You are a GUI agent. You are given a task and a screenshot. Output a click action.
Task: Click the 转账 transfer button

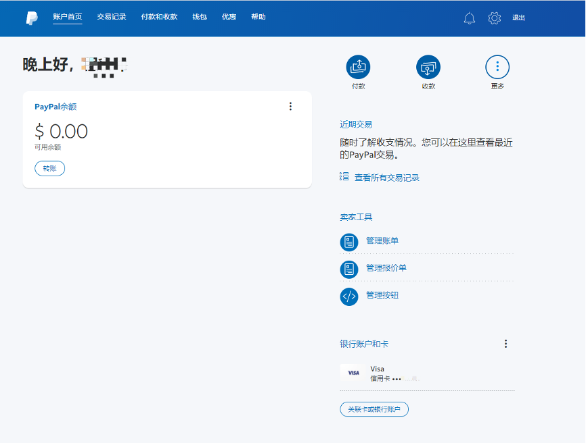click(x=49, y=169)
